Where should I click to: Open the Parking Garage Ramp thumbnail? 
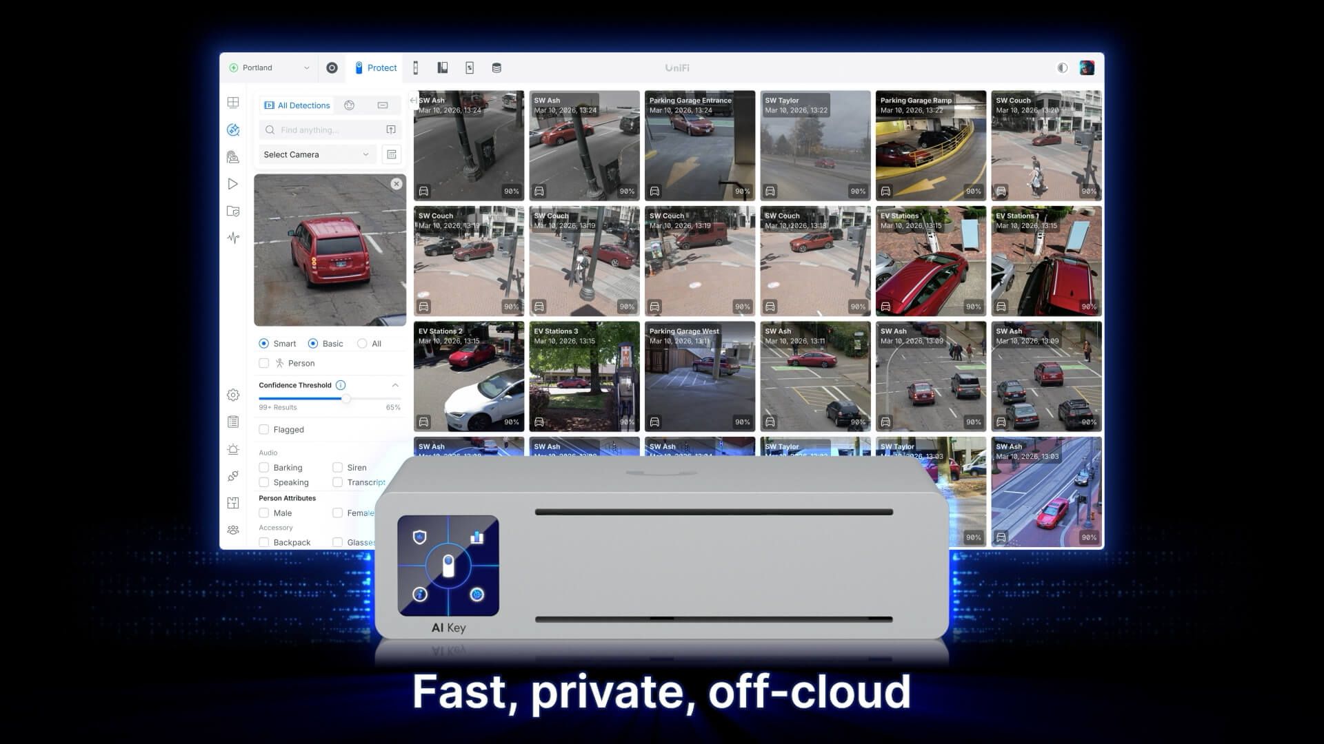930,145
